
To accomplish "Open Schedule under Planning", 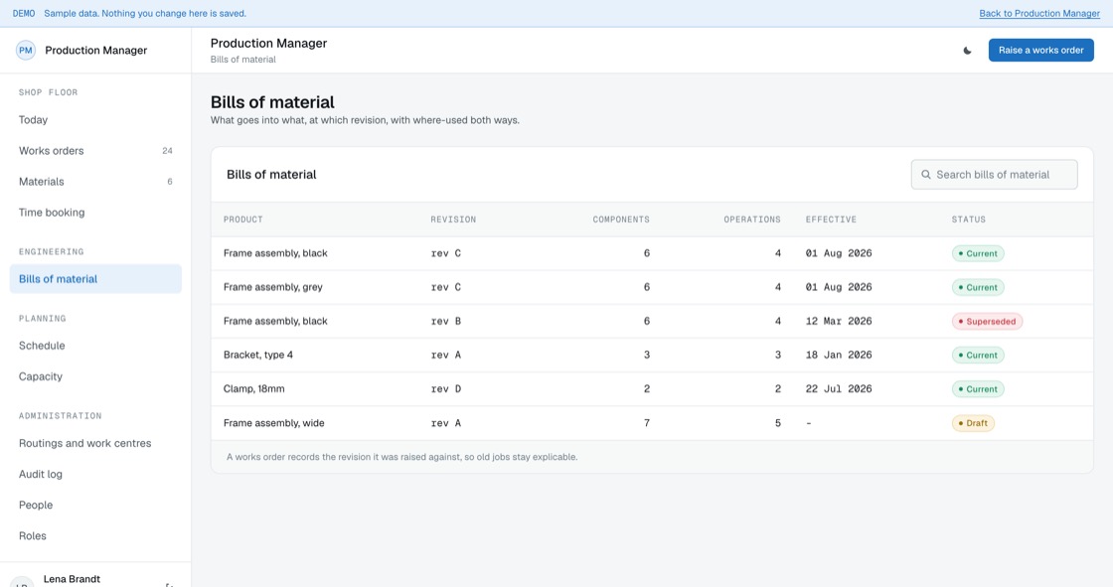I will point(95,346).
